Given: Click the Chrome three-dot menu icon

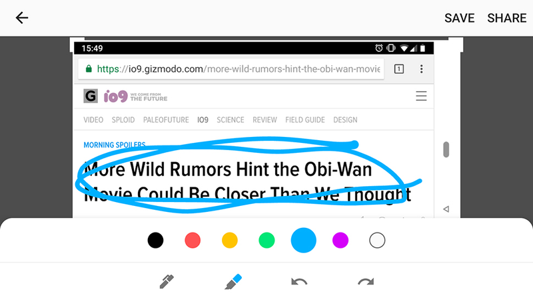Looking at the screenshot, I should pos(422,69).
